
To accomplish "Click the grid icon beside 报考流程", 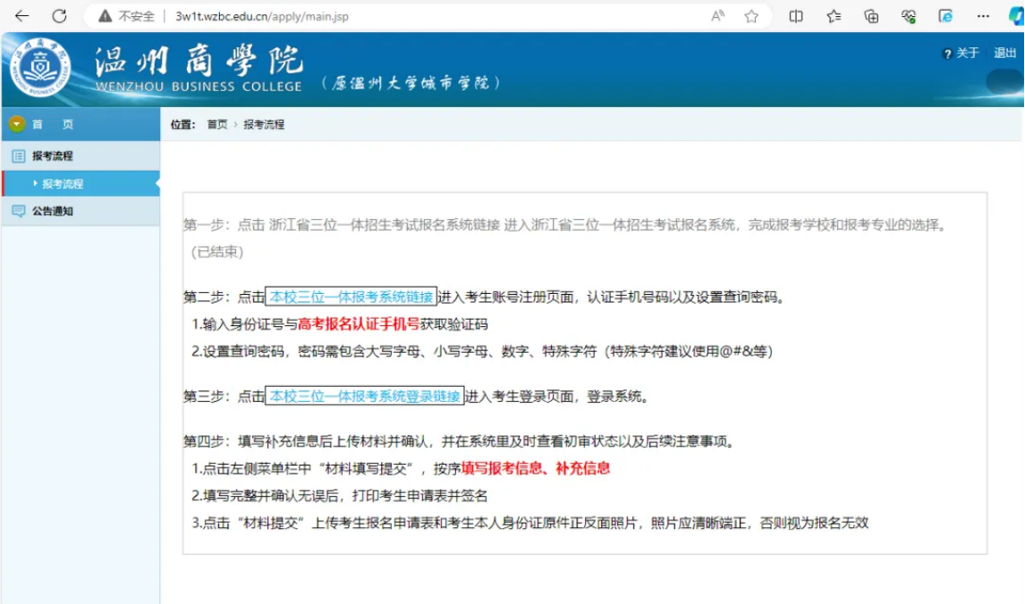I will coord(16,155).
